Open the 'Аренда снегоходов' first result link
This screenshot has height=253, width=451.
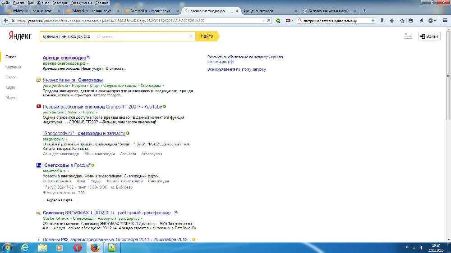pyautogui.click(x=64, y=58)
